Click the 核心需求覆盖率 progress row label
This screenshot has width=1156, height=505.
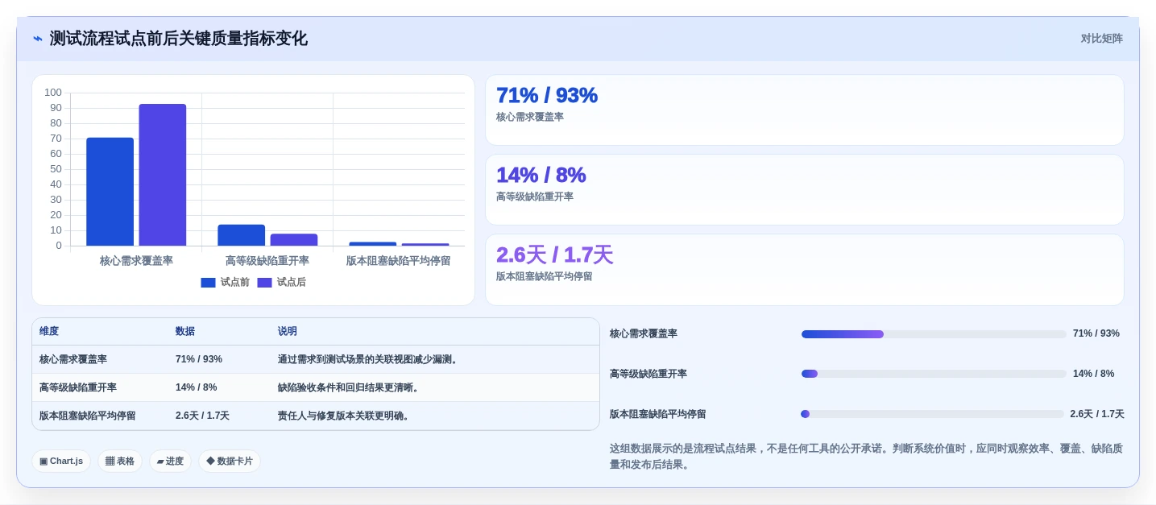[644, 333]
